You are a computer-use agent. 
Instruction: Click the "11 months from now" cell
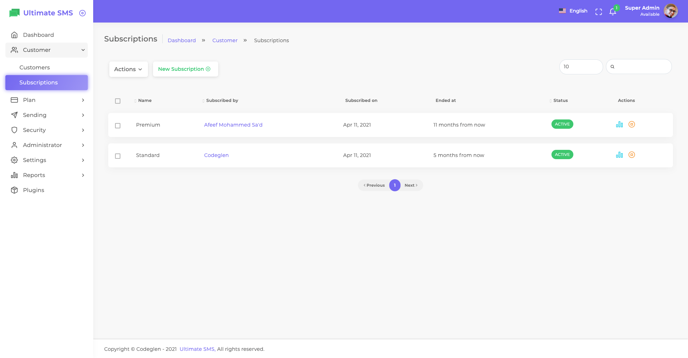pos(459,125)
